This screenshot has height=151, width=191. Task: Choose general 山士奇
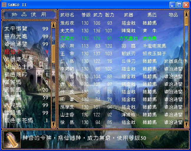67,115
